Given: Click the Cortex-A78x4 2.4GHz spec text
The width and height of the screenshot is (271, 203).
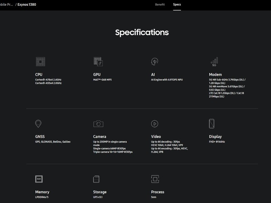Looking at the screenshot, I should click(48, 80).
